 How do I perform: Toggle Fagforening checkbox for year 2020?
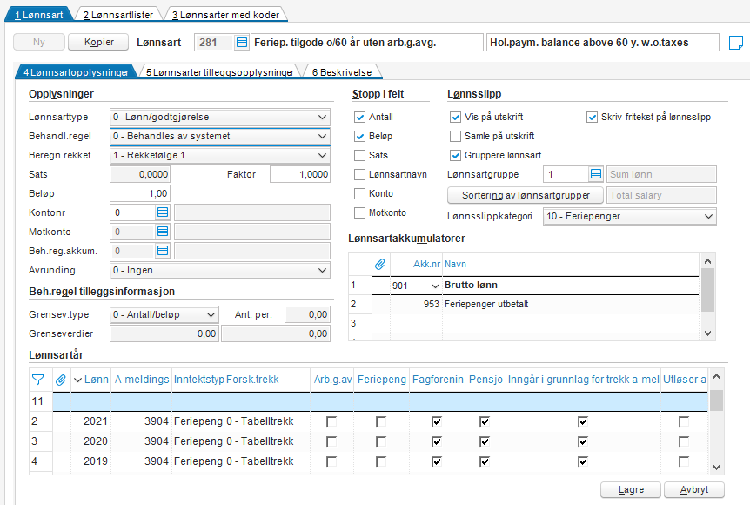436,441
